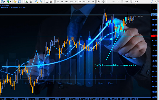Select the H1 timeframe
159x100 pixels.
pos(76,2)
